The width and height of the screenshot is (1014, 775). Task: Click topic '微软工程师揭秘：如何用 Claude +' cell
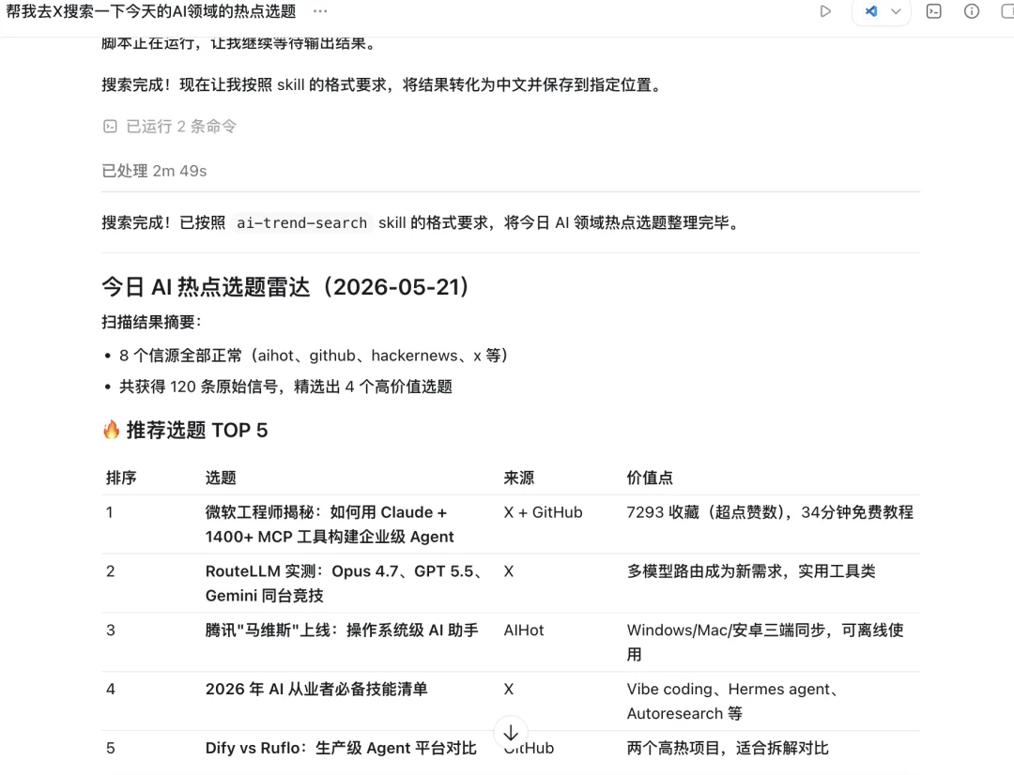click(330, 524)
